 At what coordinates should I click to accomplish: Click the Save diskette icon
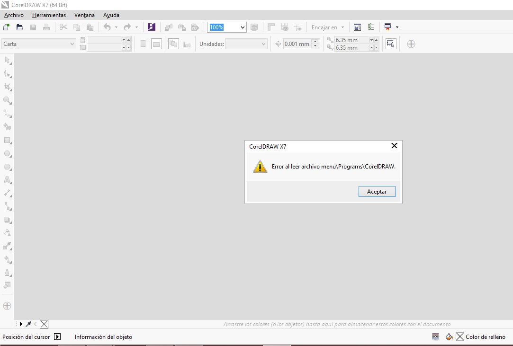(x=33, y=27)
